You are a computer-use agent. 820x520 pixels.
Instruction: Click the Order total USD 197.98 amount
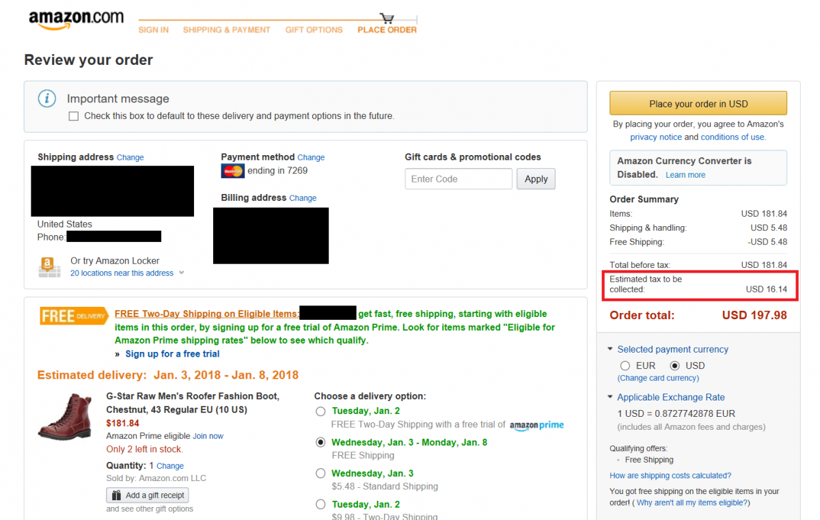click(754, 316)
